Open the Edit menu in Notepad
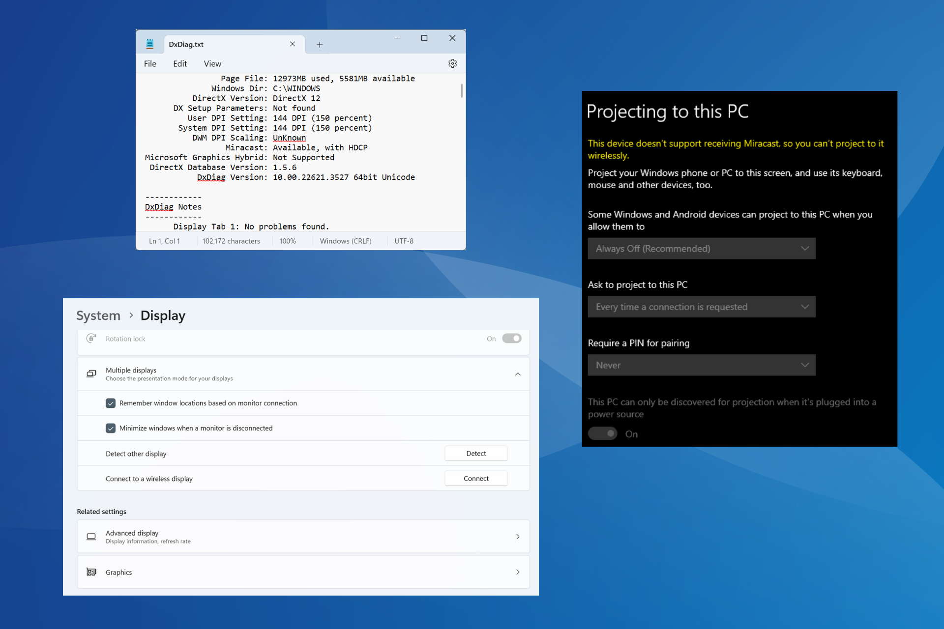The height and width of the screenshot is (629, 944). point(180,63)
